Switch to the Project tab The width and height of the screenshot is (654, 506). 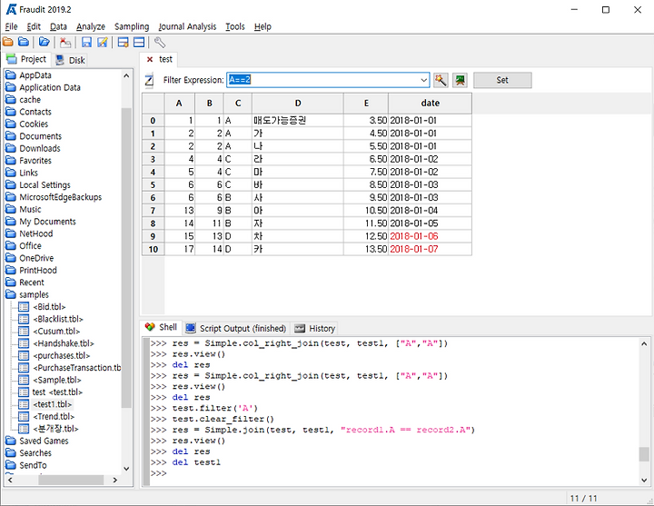tap(26, 59)
